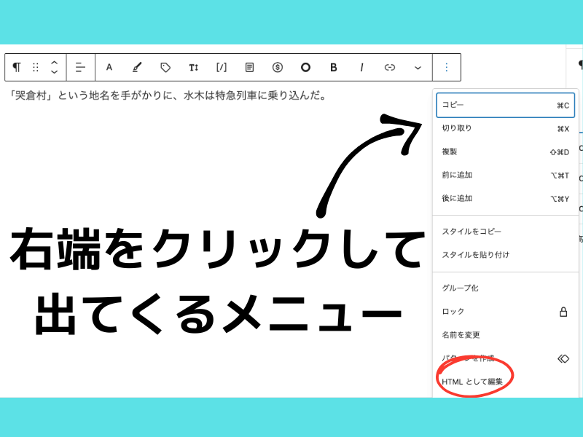Insert a link with the link icon
583x437 pixels.
point(390,67)
